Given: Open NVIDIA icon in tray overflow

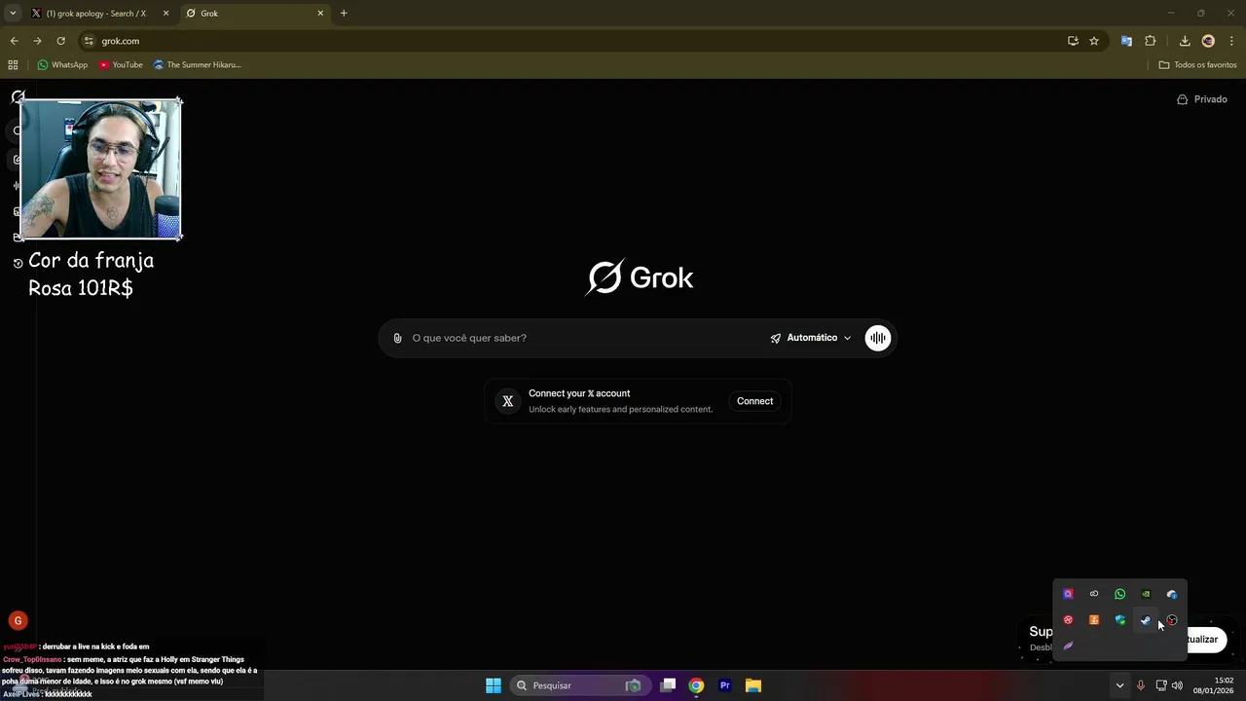Looking at the screenshot, I should pos(1146,594).
